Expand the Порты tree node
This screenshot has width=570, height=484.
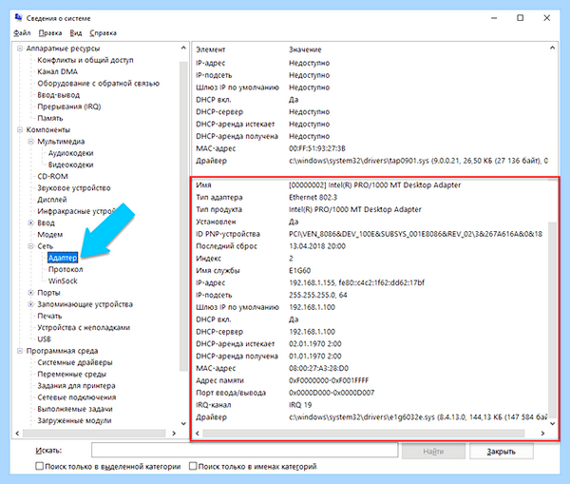coord(31,293)
